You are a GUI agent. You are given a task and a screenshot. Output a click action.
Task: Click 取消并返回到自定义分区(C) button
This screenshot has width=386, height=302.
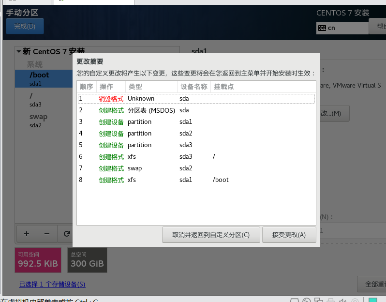coord(211,235)
